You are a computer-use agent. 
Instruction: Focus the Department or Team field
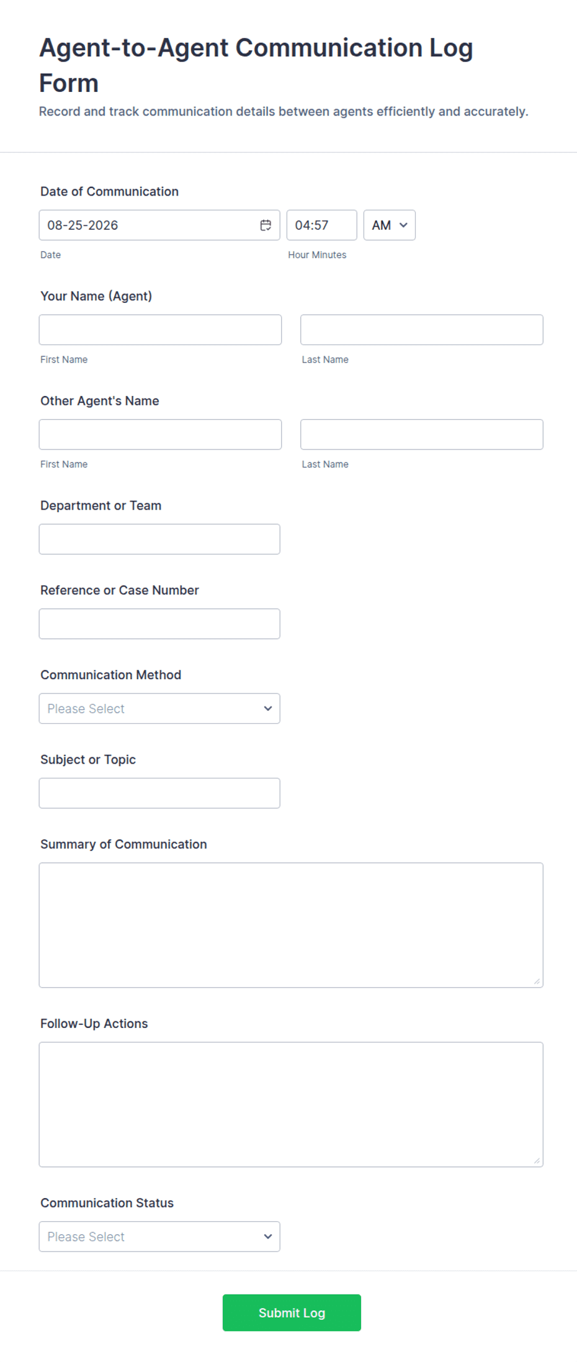tap(159, 539)
